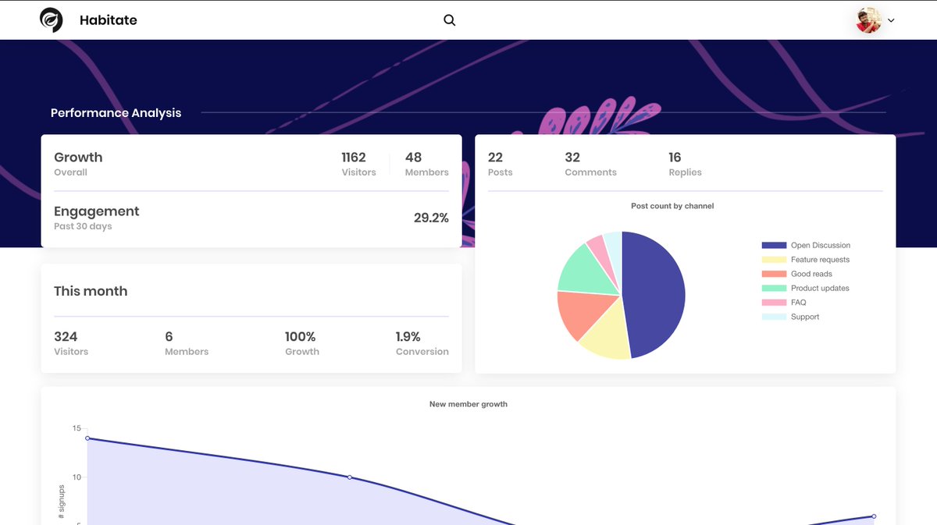This screenshot has height=525, width=937.
Task: Click the 6 Members monthly value
Action: 169,337
